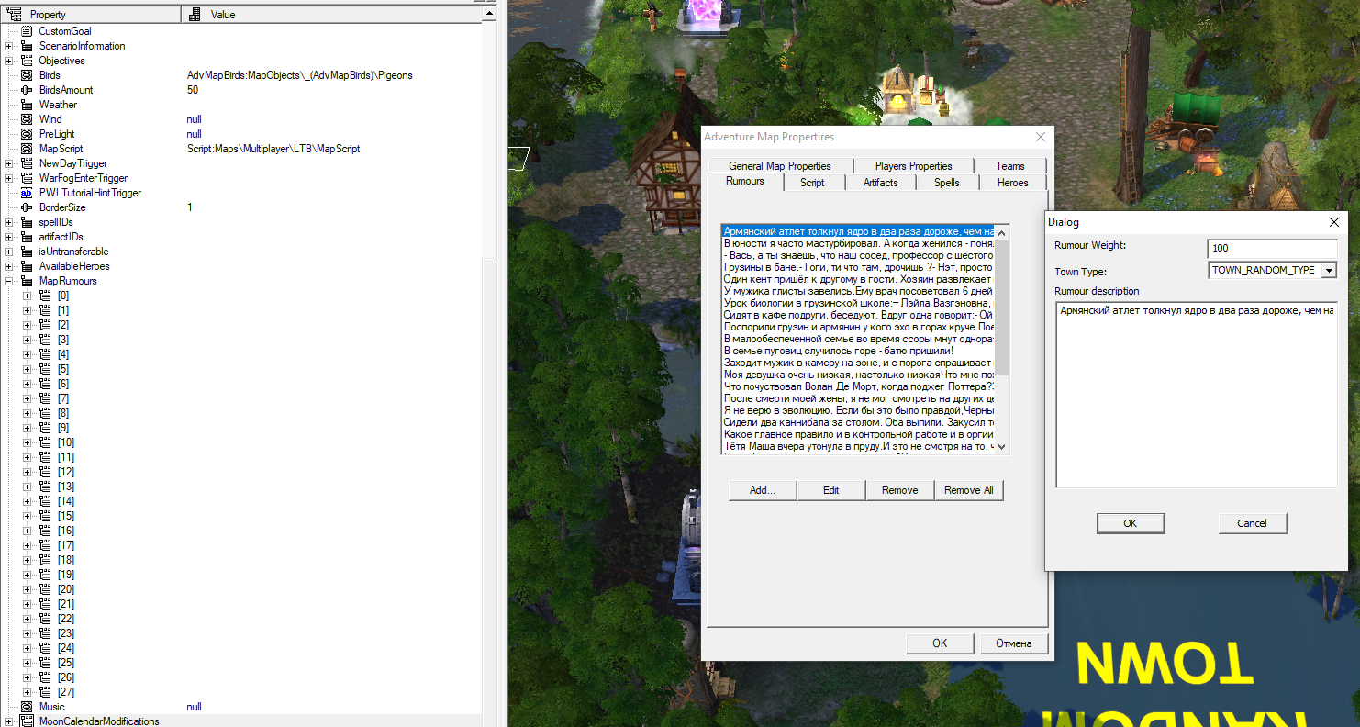
Task: Click the MapScript property icon
Action: coord(27,149)
